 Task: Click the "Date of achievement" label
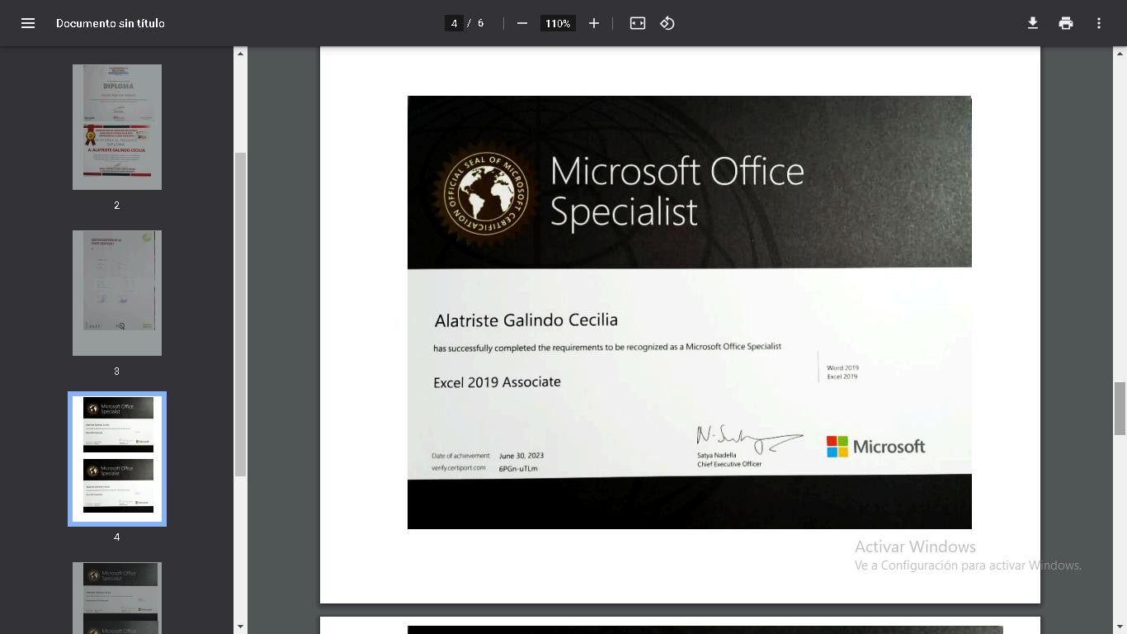460,456
